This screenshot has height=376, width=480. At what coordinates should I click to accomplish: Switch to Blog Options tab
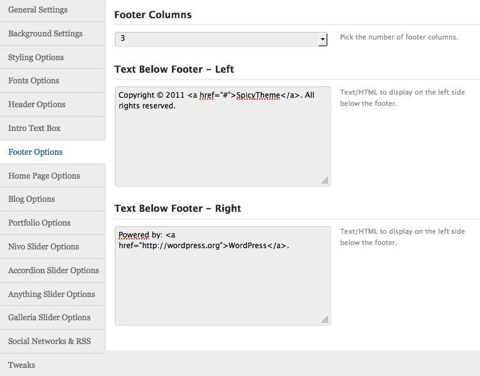pyautogui.click(x=31, y=199)
